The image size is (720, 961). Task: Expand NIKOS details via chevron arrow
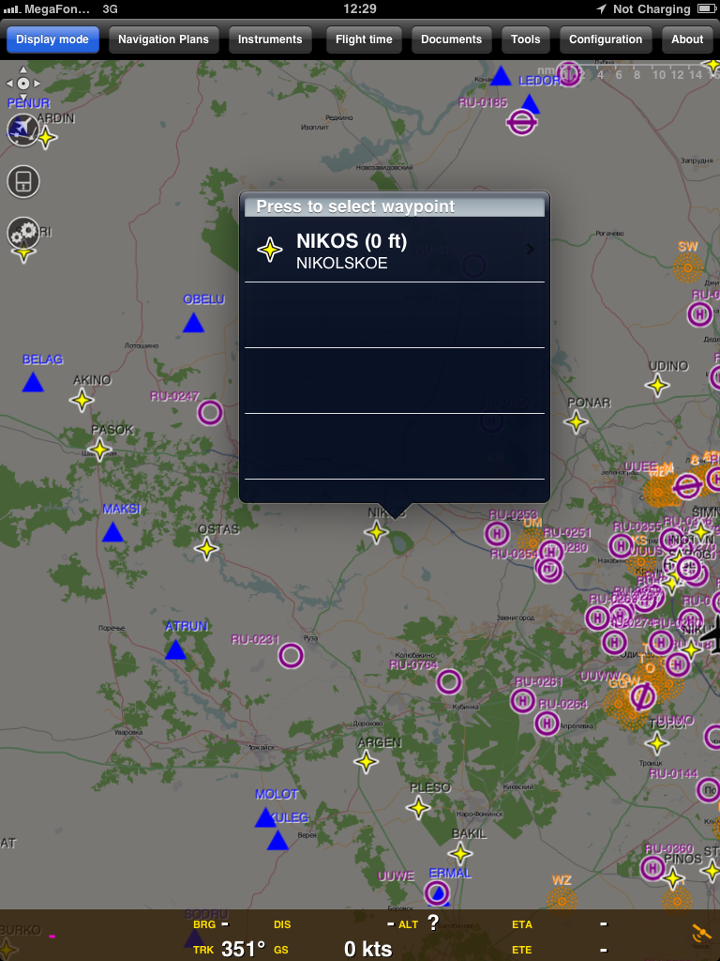(x=531, y=250)
